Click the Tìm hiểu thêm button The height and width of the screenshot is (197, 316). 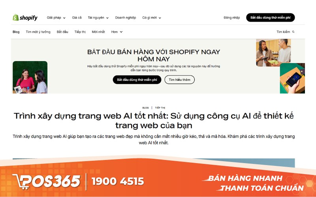[180, 80]
